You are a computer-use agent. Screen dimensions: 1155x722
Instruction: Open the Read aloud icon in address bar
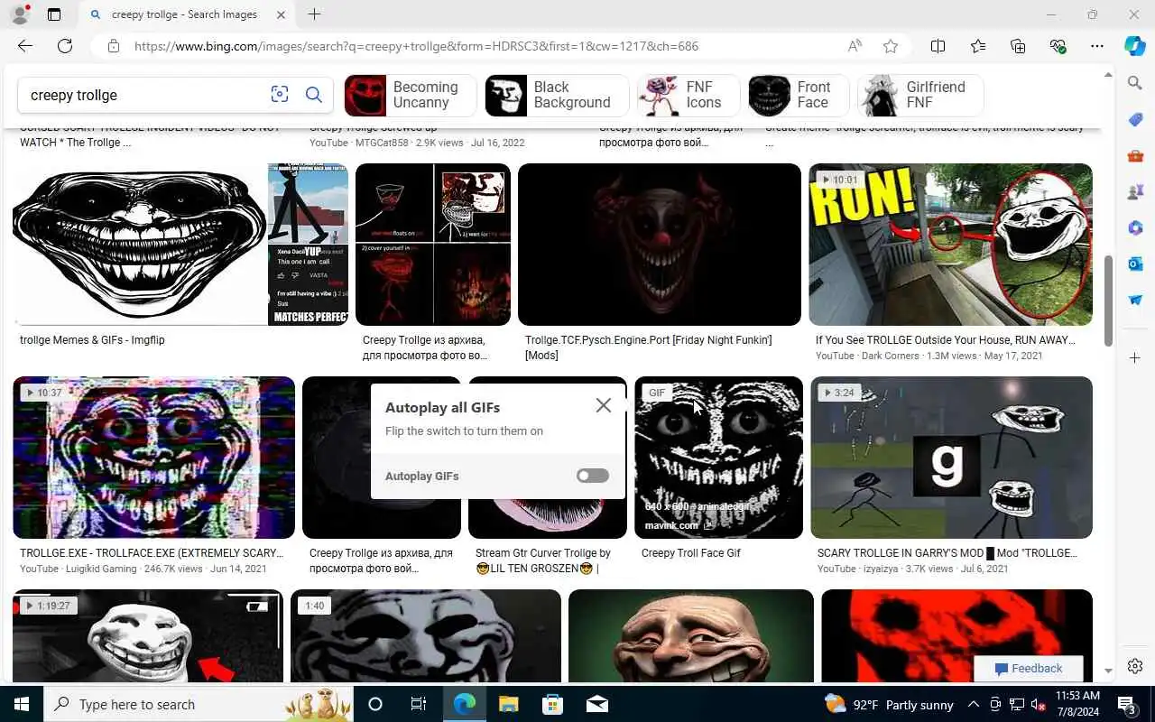point(855,46)
